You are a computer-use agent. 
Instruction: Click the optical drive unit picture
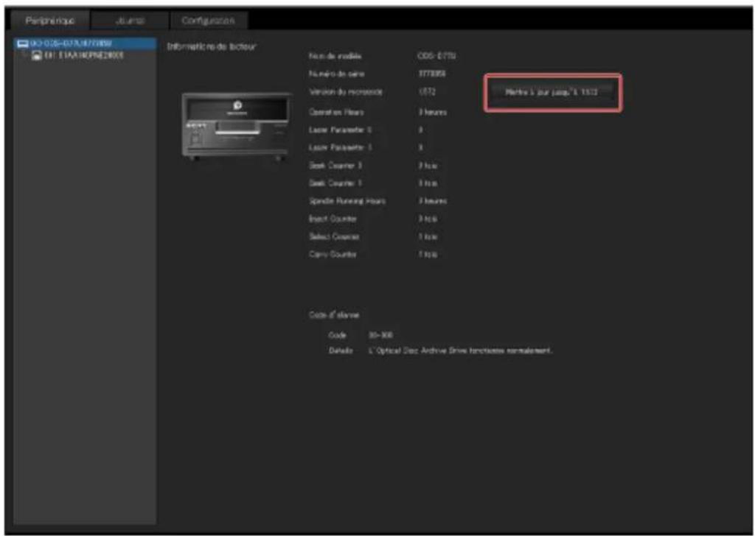236,125
